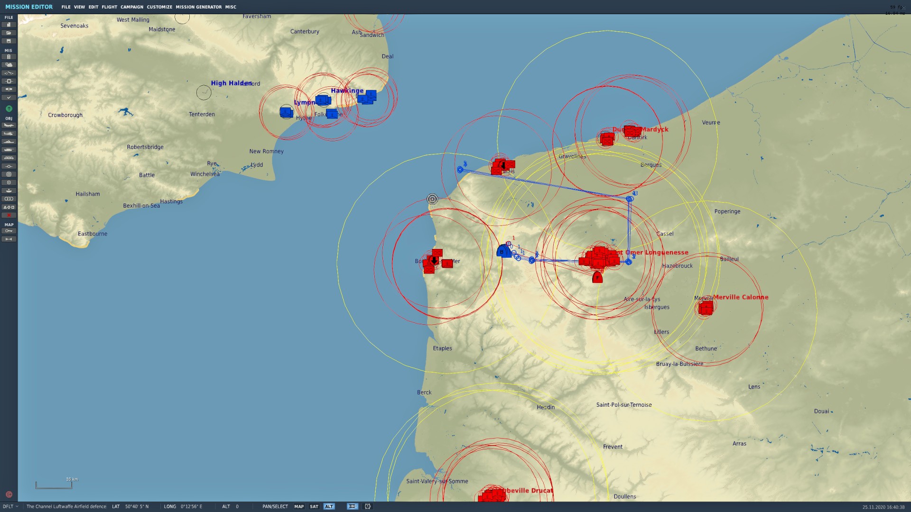The image size is (911, 512).
Task: Click the highlighted unit-display button in status bar
Action: pos(352,506)
